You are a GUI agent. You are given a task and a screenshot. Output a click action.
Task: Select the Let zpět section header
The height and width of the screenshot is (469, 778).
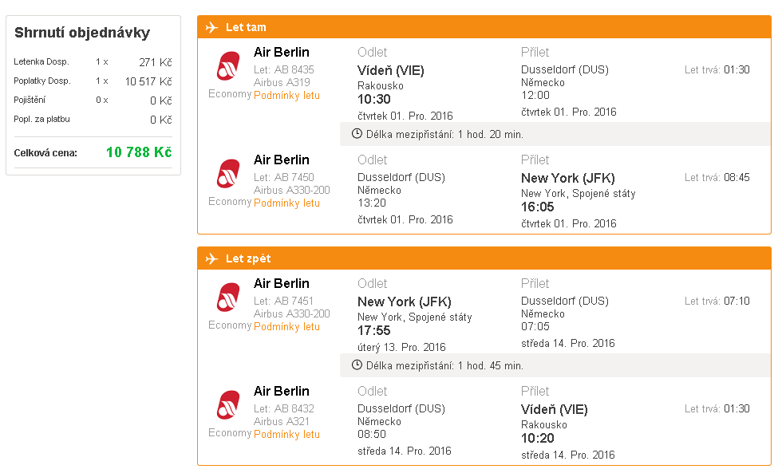(x=484, y=258)
